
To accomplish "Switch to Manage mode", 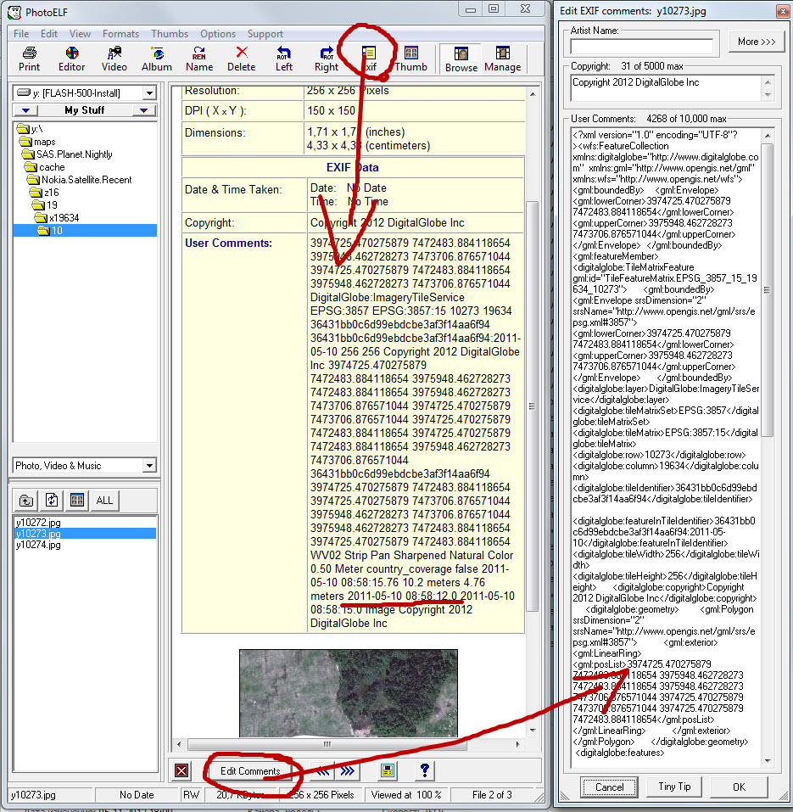I will pyautogui.click(x=502, y=59).
